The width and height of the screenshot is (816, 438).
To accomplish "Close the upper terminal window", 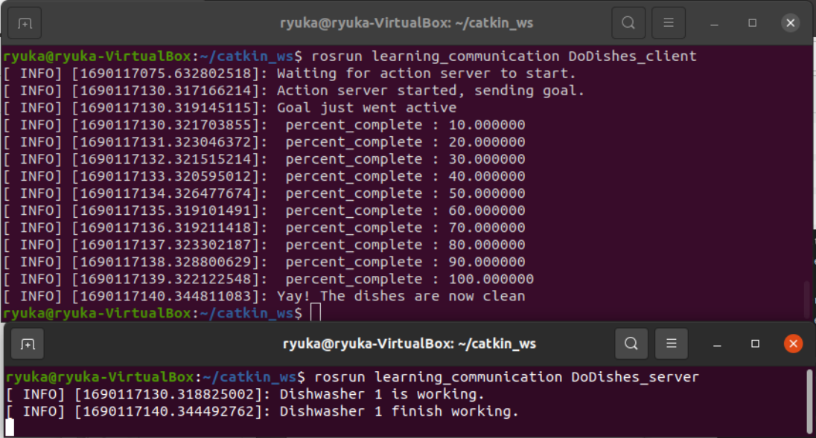I will click(790, 23).
